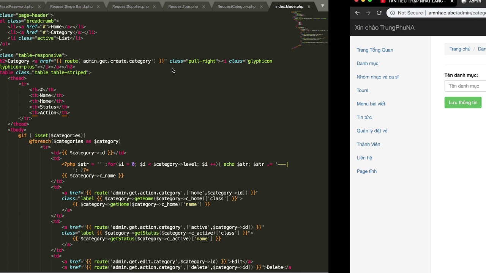Open Liên hệ sidebar link

pos(364,158)
